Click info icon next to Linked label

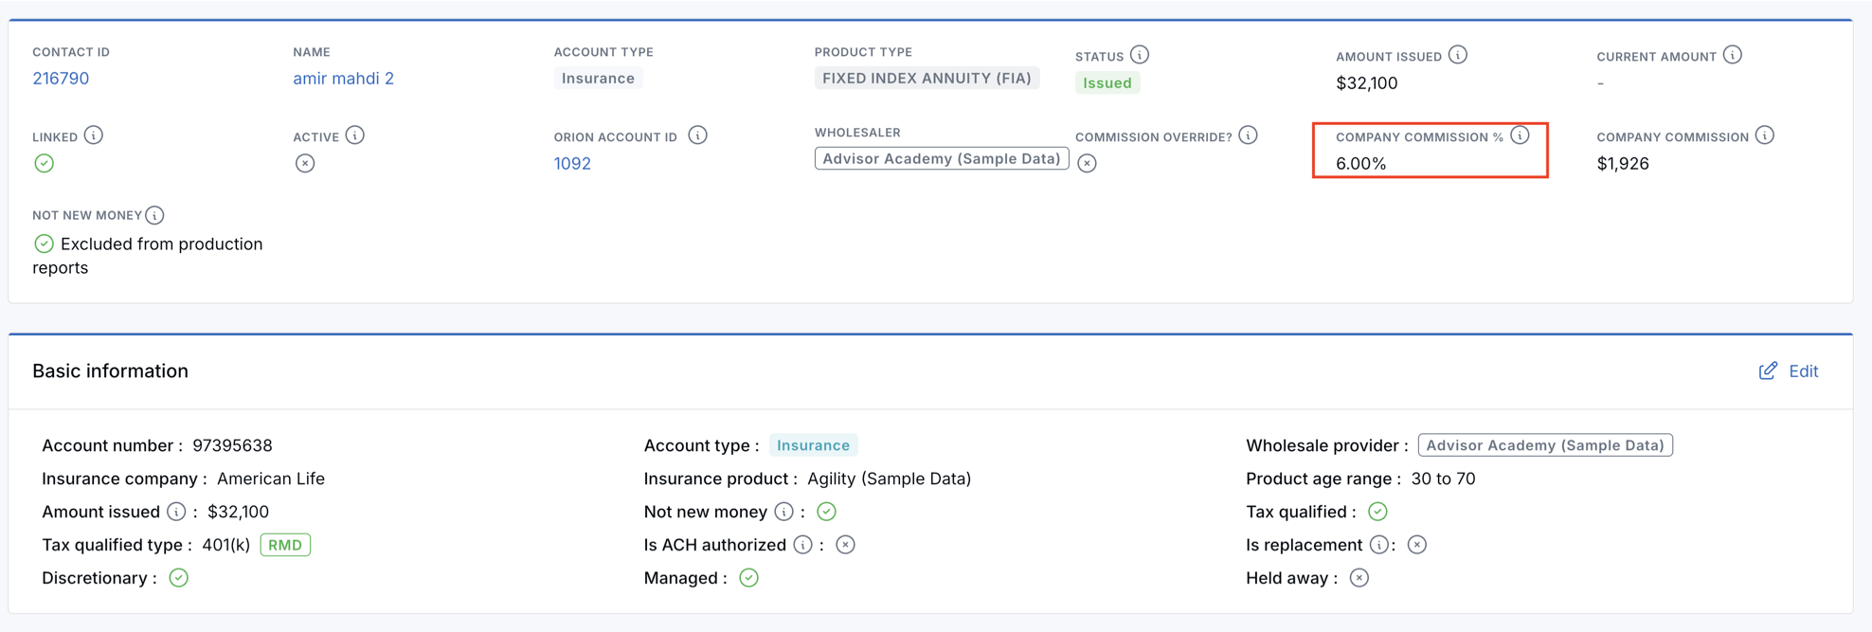click(x=94, y=135)
